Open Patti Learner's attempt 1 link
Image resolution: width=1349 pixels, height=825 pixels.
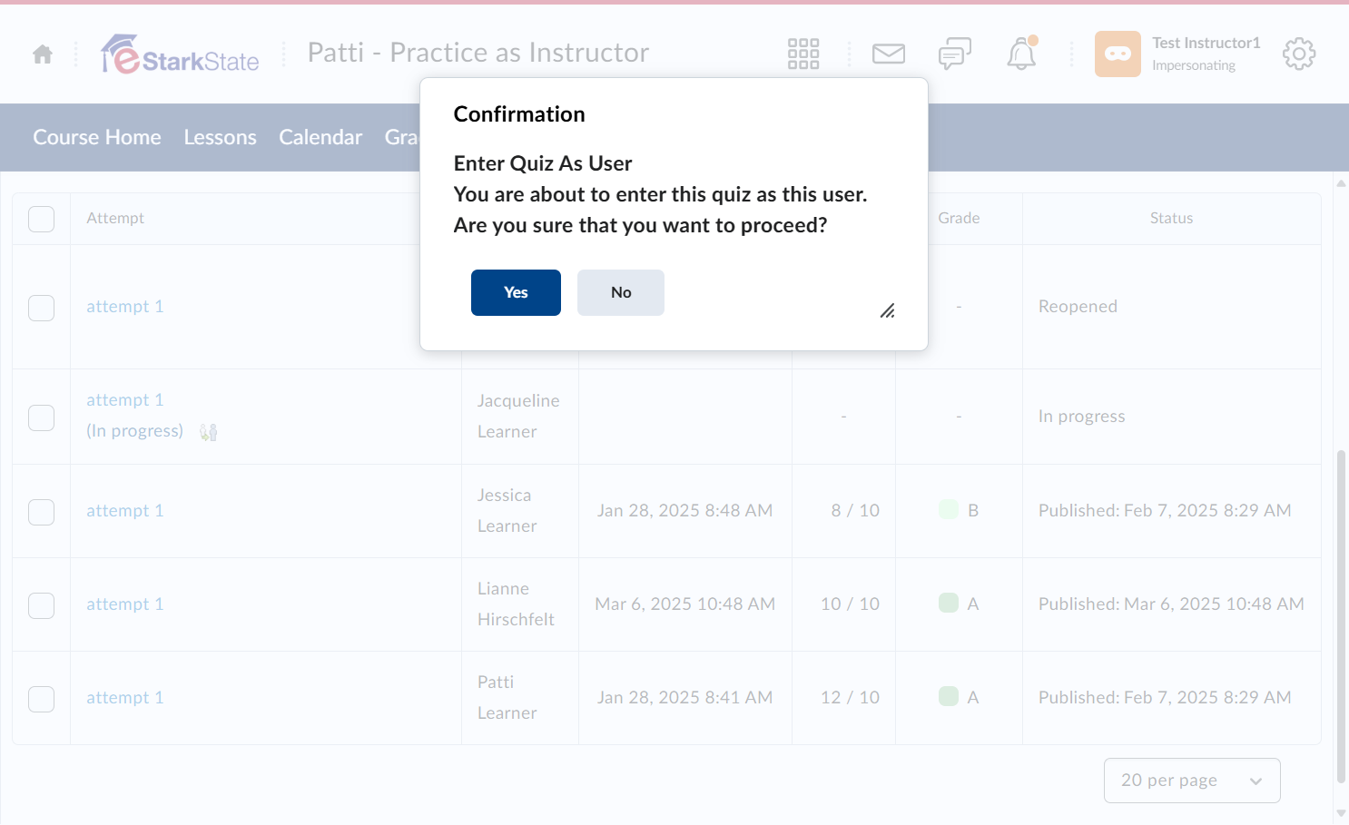click(125, 698)
